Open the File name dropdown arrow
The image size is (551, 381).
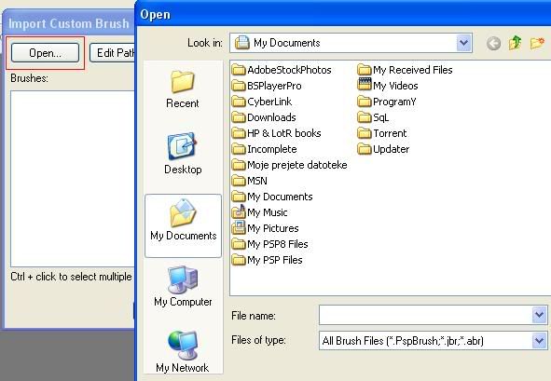pos(539,315)
